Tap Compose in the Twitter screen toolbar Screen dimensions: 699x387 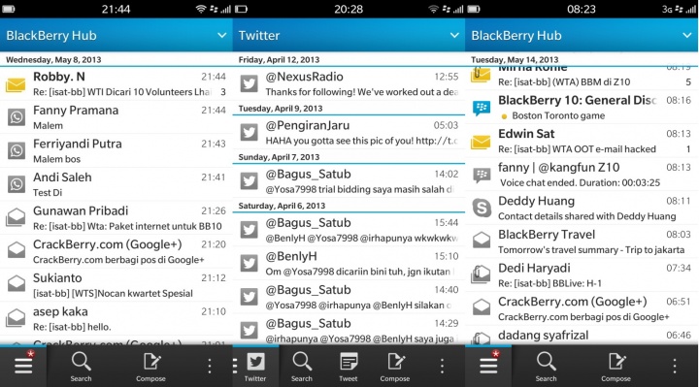395,367
